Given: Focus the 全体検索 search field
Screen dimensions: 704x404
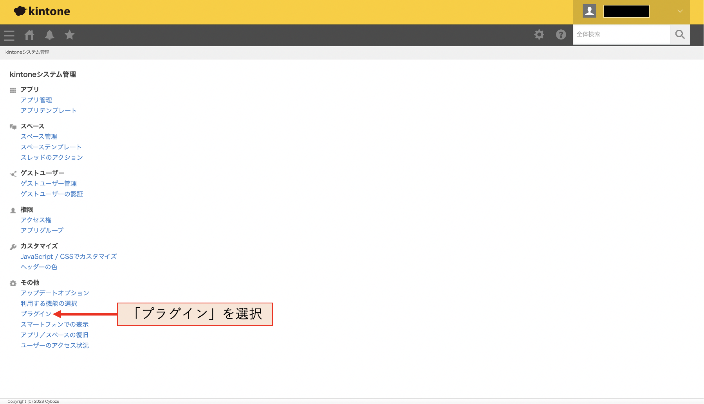Looking at the screenshot, I should pyautogui.click(x=621, y=34).
